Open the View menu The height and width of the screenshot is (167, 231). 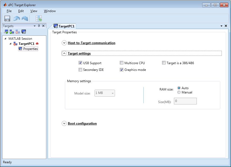pos(34,11)
